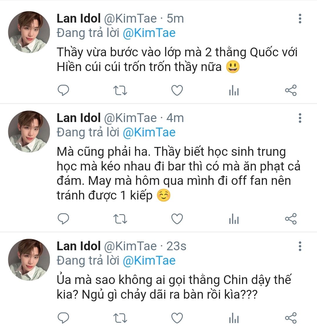This screenshot has height=328, width=317.
Task: Like the tweet about Quốc với Hiền
Action: (177, 91)
